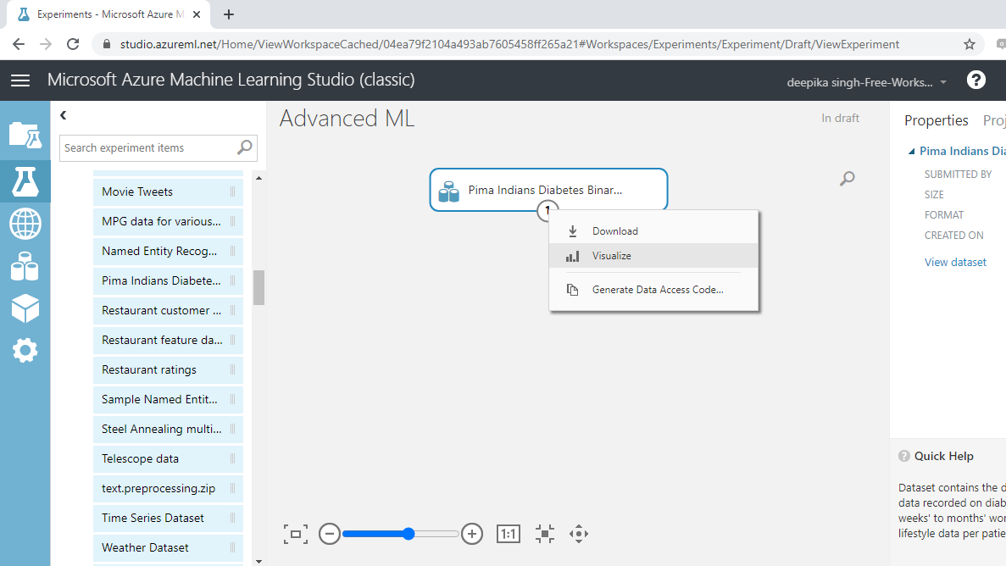Switch to the Projects tab in right pane
This screenshot has height=566, width=1006.
point(994,120)
